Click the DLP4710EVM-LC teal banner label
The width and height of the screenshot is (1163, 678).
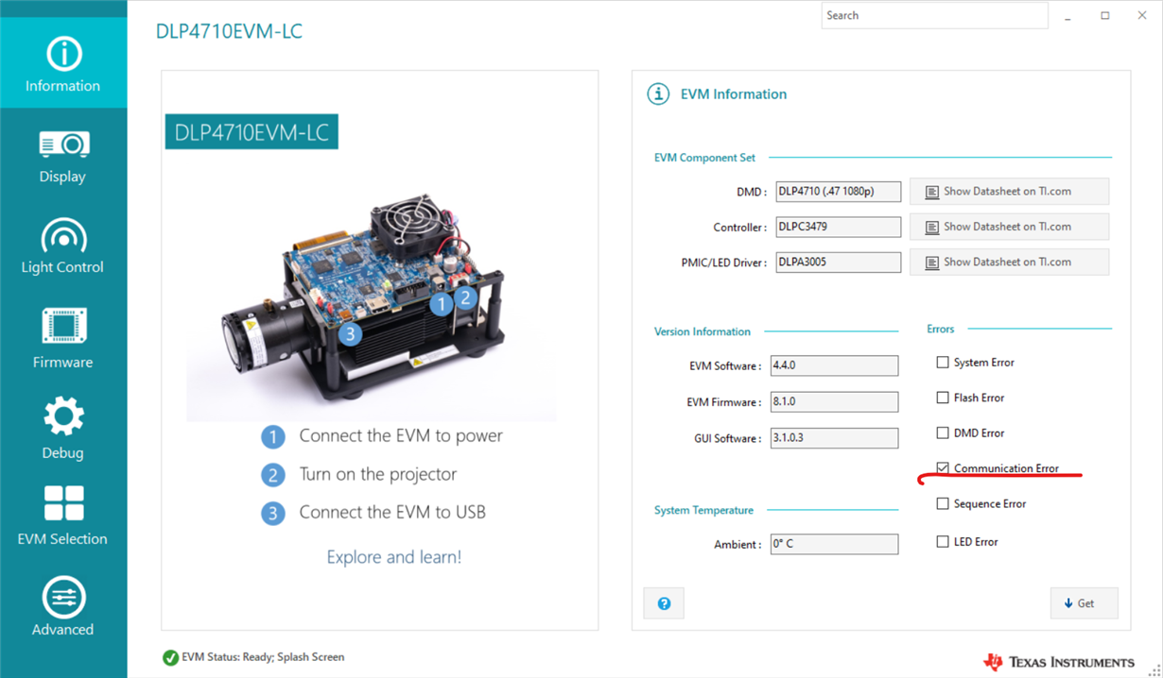[252, 132]
